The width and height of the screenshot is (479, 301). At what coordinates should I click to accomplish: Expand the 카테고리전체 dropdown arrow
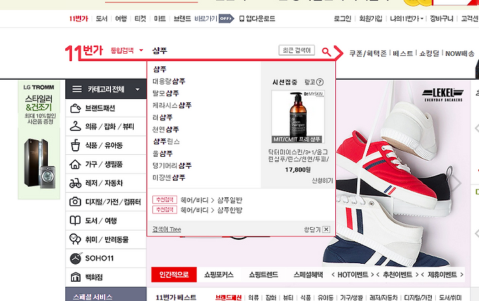click(x=138, y=89)
